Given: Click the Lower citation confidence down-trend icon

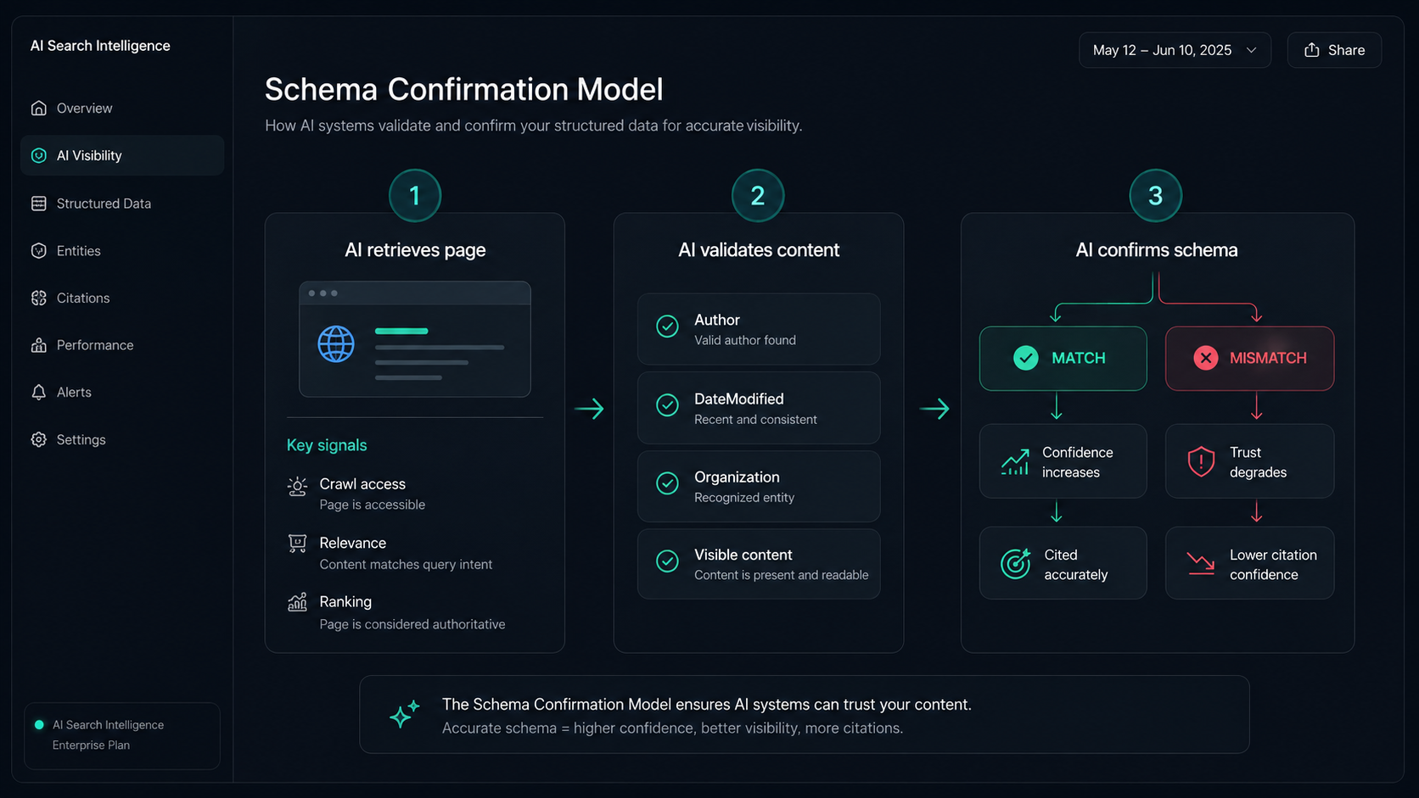Looking at the screenshot, I should coord(1201,563).
